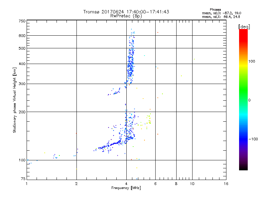This screenshot has height=200, width=266.
Task: Click the '75' y-axis tick label
Action: tap(23, 179)
